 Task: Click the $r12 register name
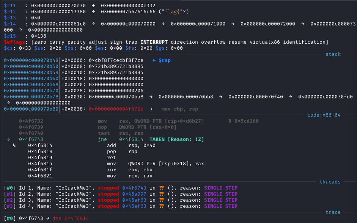tap(10, 12)
